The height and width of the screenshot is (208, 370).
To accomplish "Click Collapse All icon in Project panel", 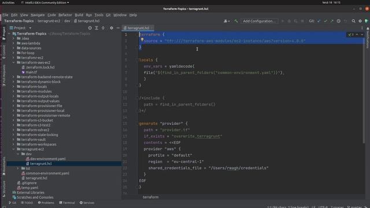I will [103, 28].
